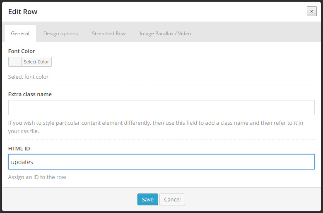323x213 pixels.
Task: Place cursor on the 'updates' text
Action: tap(22, 162)
